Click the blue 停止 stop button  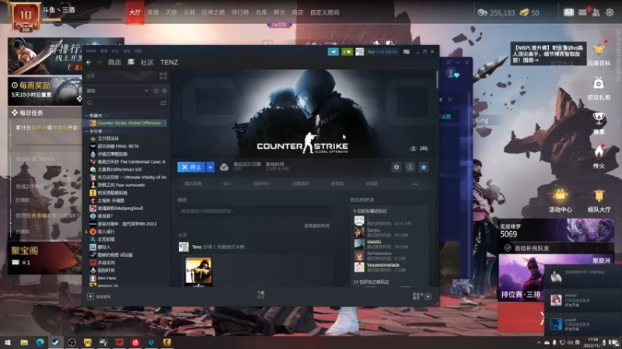click(x=191, y=167)
